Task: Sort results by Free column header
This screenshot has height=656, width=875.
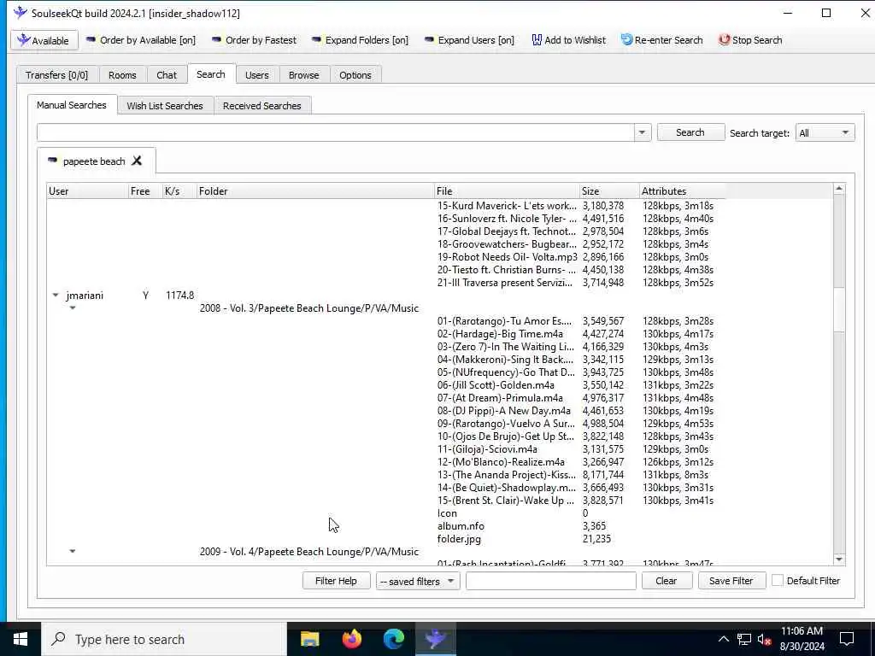Action: pyautogui.click(x=145, y=190)
